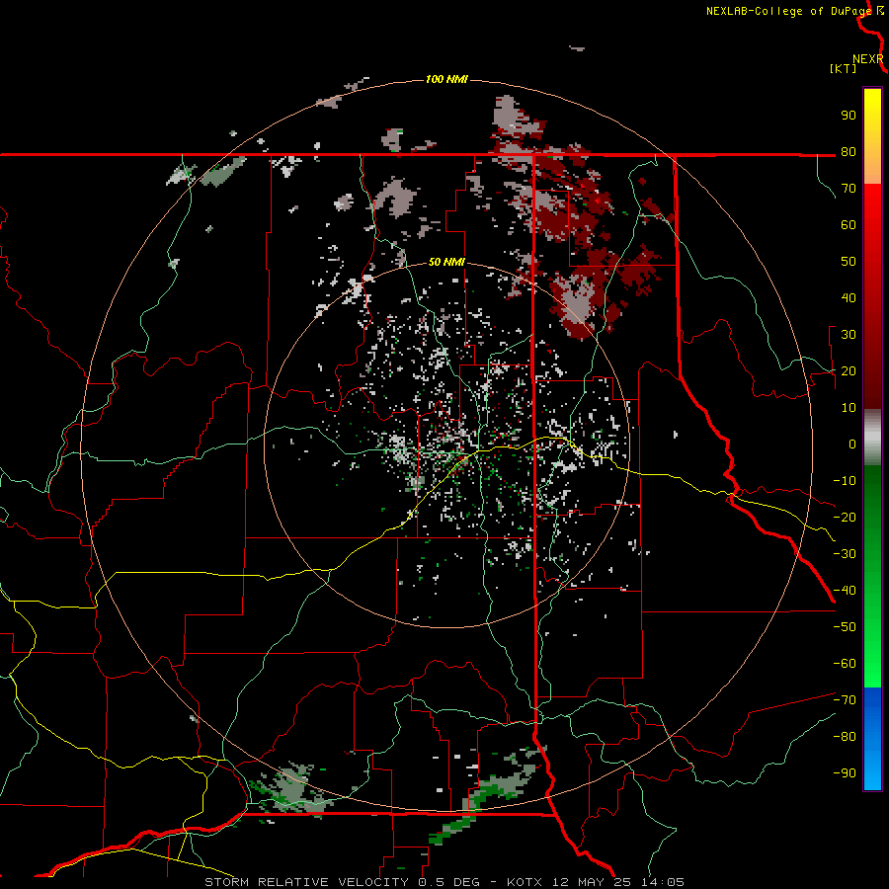Click the NEXR label above the scale
Screen dimensions: 889x889
pos(868,59)
